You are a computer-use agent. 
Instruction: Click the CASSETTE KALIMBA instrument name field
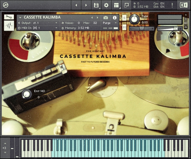point(42,17)
